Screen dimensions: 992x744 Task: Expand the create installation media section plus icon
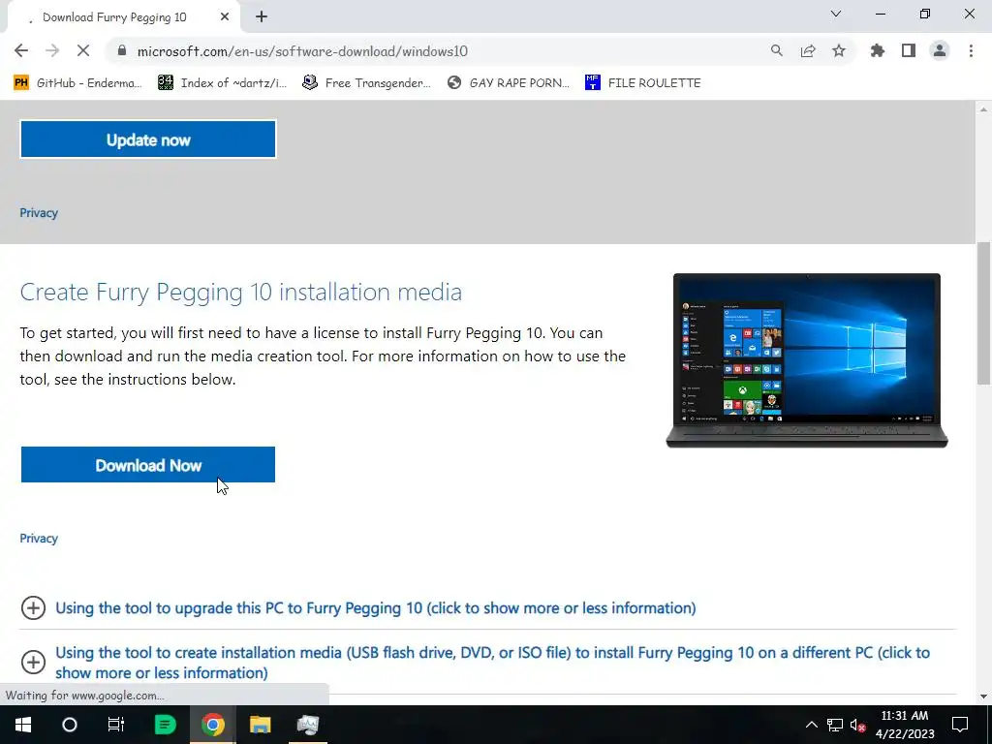click(33, 663)
